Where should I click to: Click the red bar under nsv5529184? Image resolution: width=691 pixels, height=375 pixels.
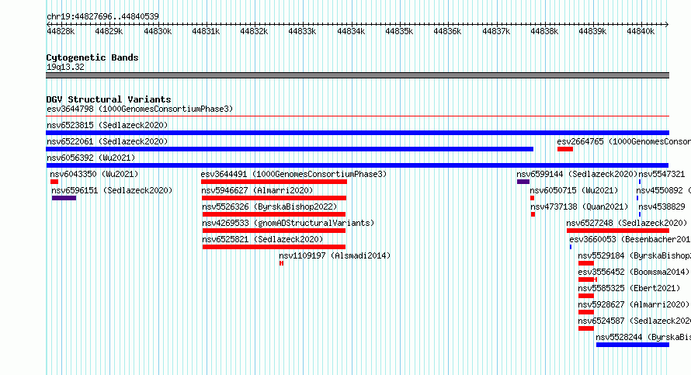[x=586, y=263]
